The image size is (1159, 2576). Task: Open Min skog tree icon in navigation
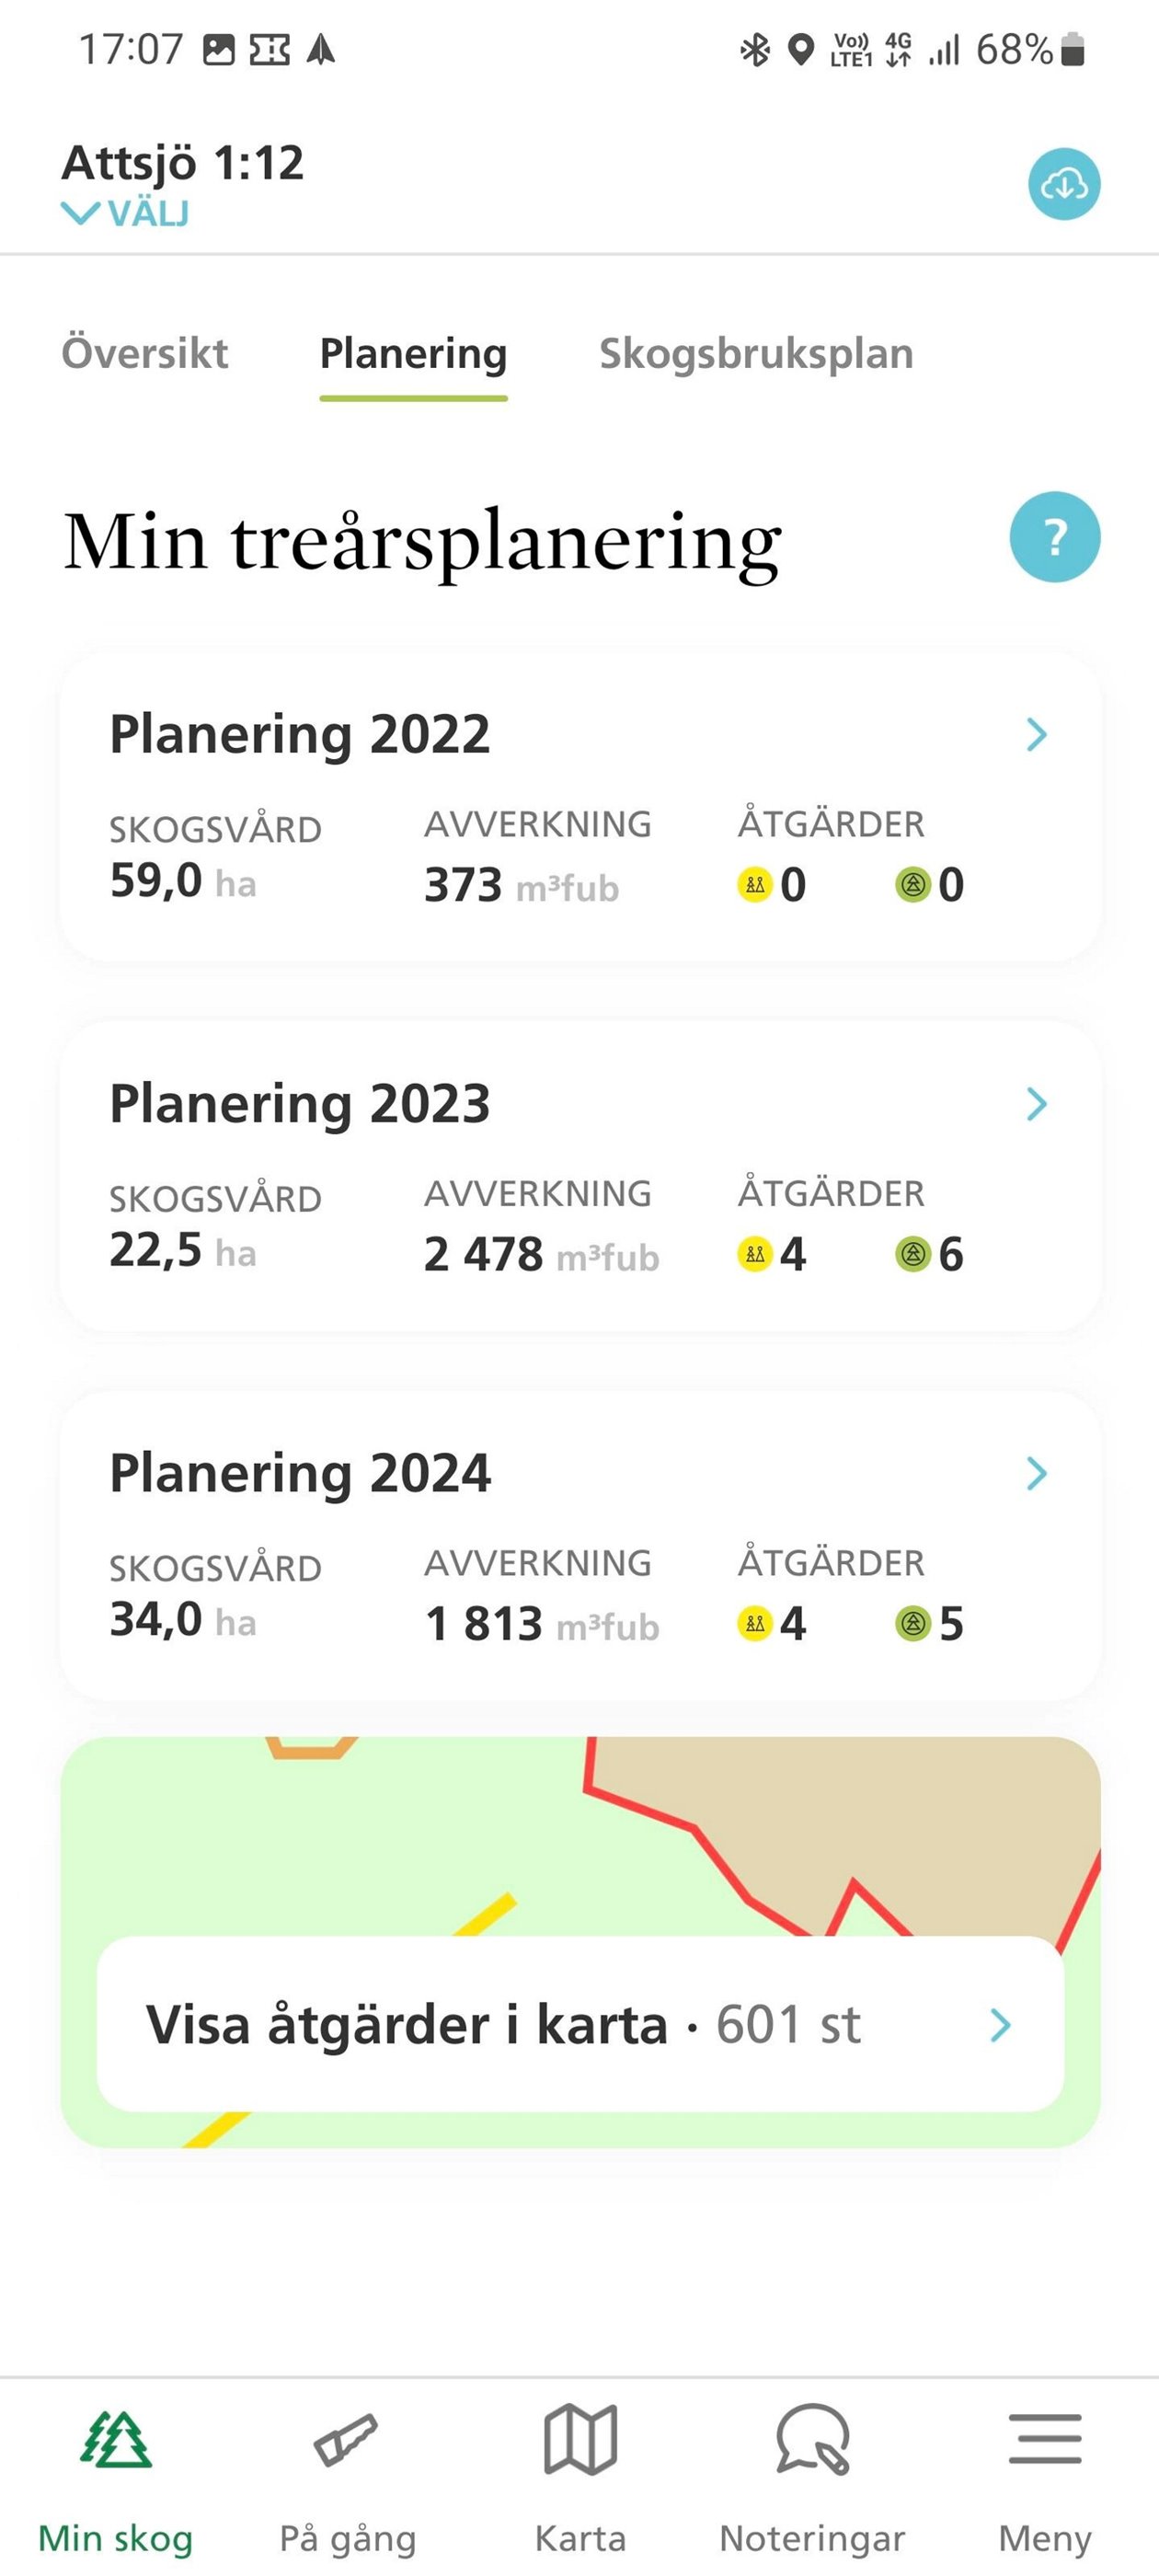tap(116, 2440)
